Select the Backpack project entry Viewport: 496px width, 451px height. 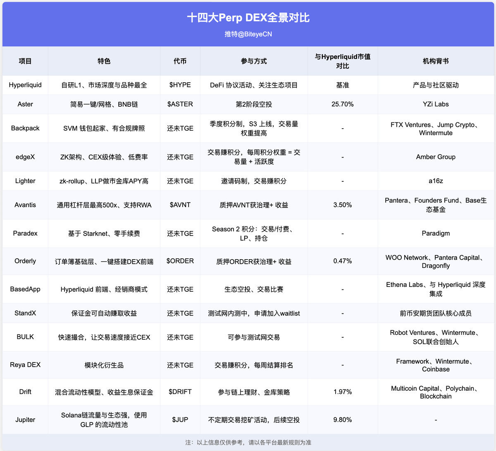click(25, 128)
